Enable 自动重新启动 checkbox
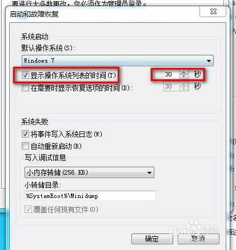Image resolution: width=236 pixels, height=250 pixels. (x=25, y=146)
